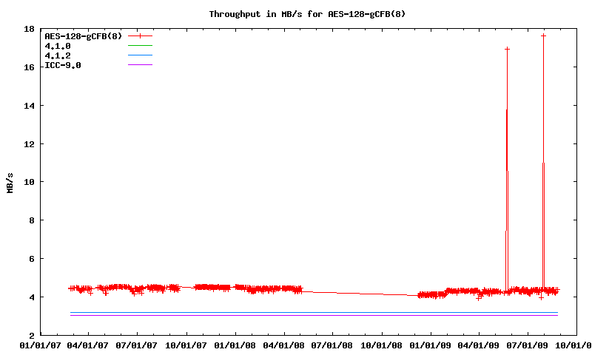Image resolution: width=592 pixels, height=355 pixels.
Task: Click the spike marker near 17 MB/s
Action: pos(507,49)
